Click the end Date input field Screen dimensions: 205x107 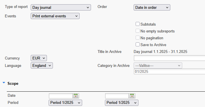(x=117, y=96)
